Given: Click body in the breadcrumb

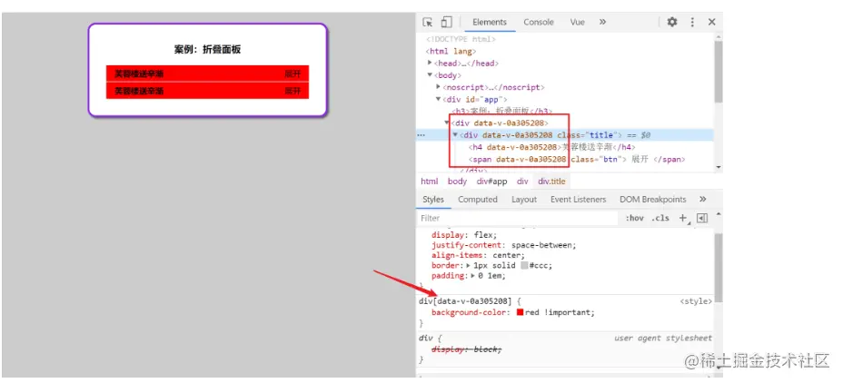Looking at the screenshot, I should pos(457,182).
